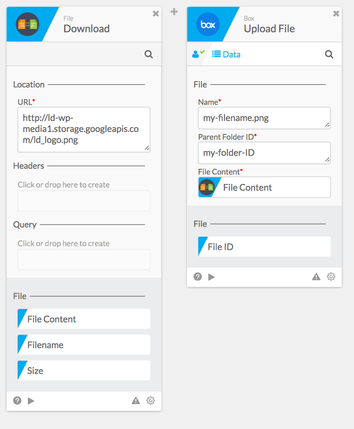Click the Box logo icon
354x429 pixels.
(x=208, y=24)
